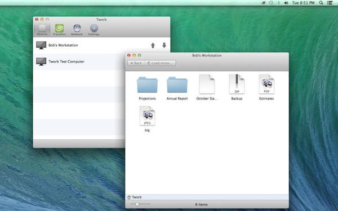The width and height of the screenshot is (338, 211).
Task: Select the big JPEG image file
Action: pyautogui.click(x=147, y=119)
